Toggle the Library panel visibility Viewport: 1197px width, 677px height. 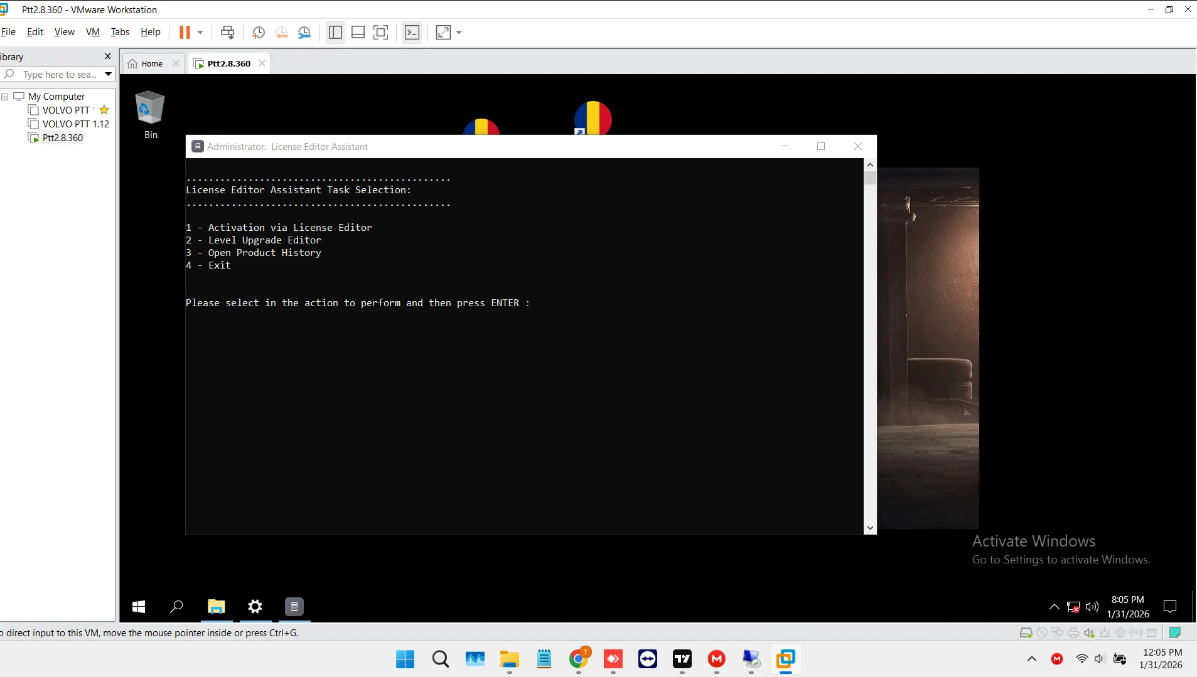click(x=336, y=32)
